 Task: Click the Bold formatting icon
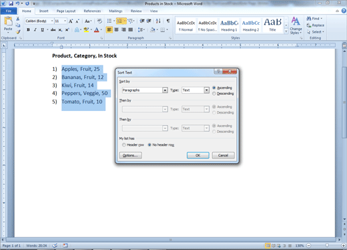click(28, 29)
